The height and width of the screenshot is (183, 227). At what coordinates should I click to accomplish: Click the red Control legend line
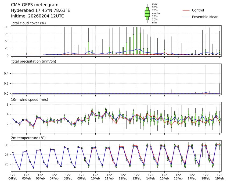186,10
